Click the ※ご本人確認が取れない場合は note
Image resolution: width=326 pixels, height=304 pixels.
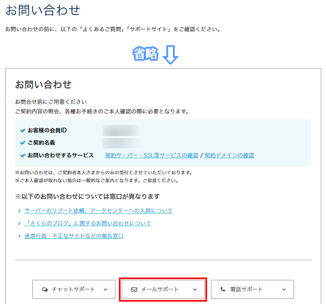tap(97, 181)
